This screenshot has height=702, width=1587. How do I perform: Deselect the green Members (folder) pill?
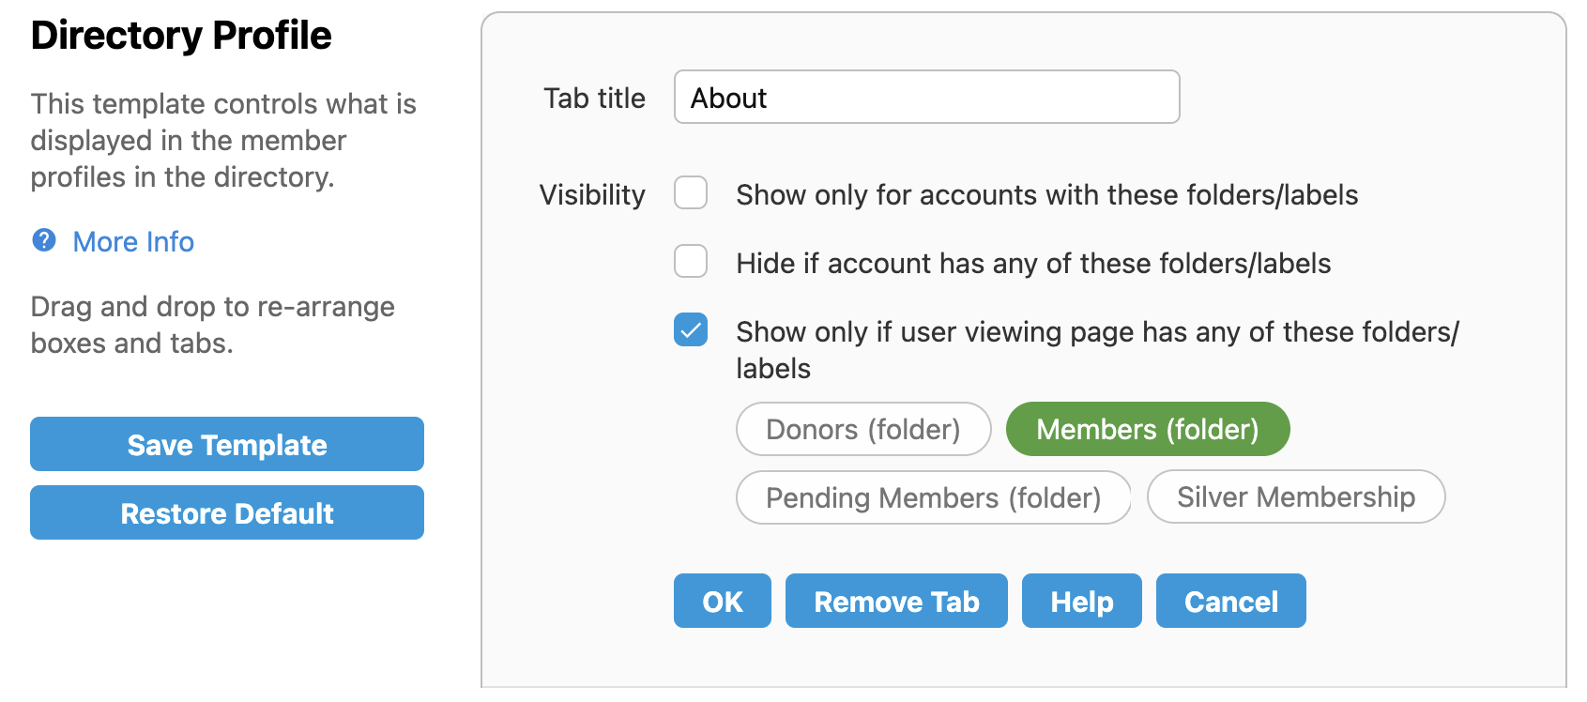1147,430
